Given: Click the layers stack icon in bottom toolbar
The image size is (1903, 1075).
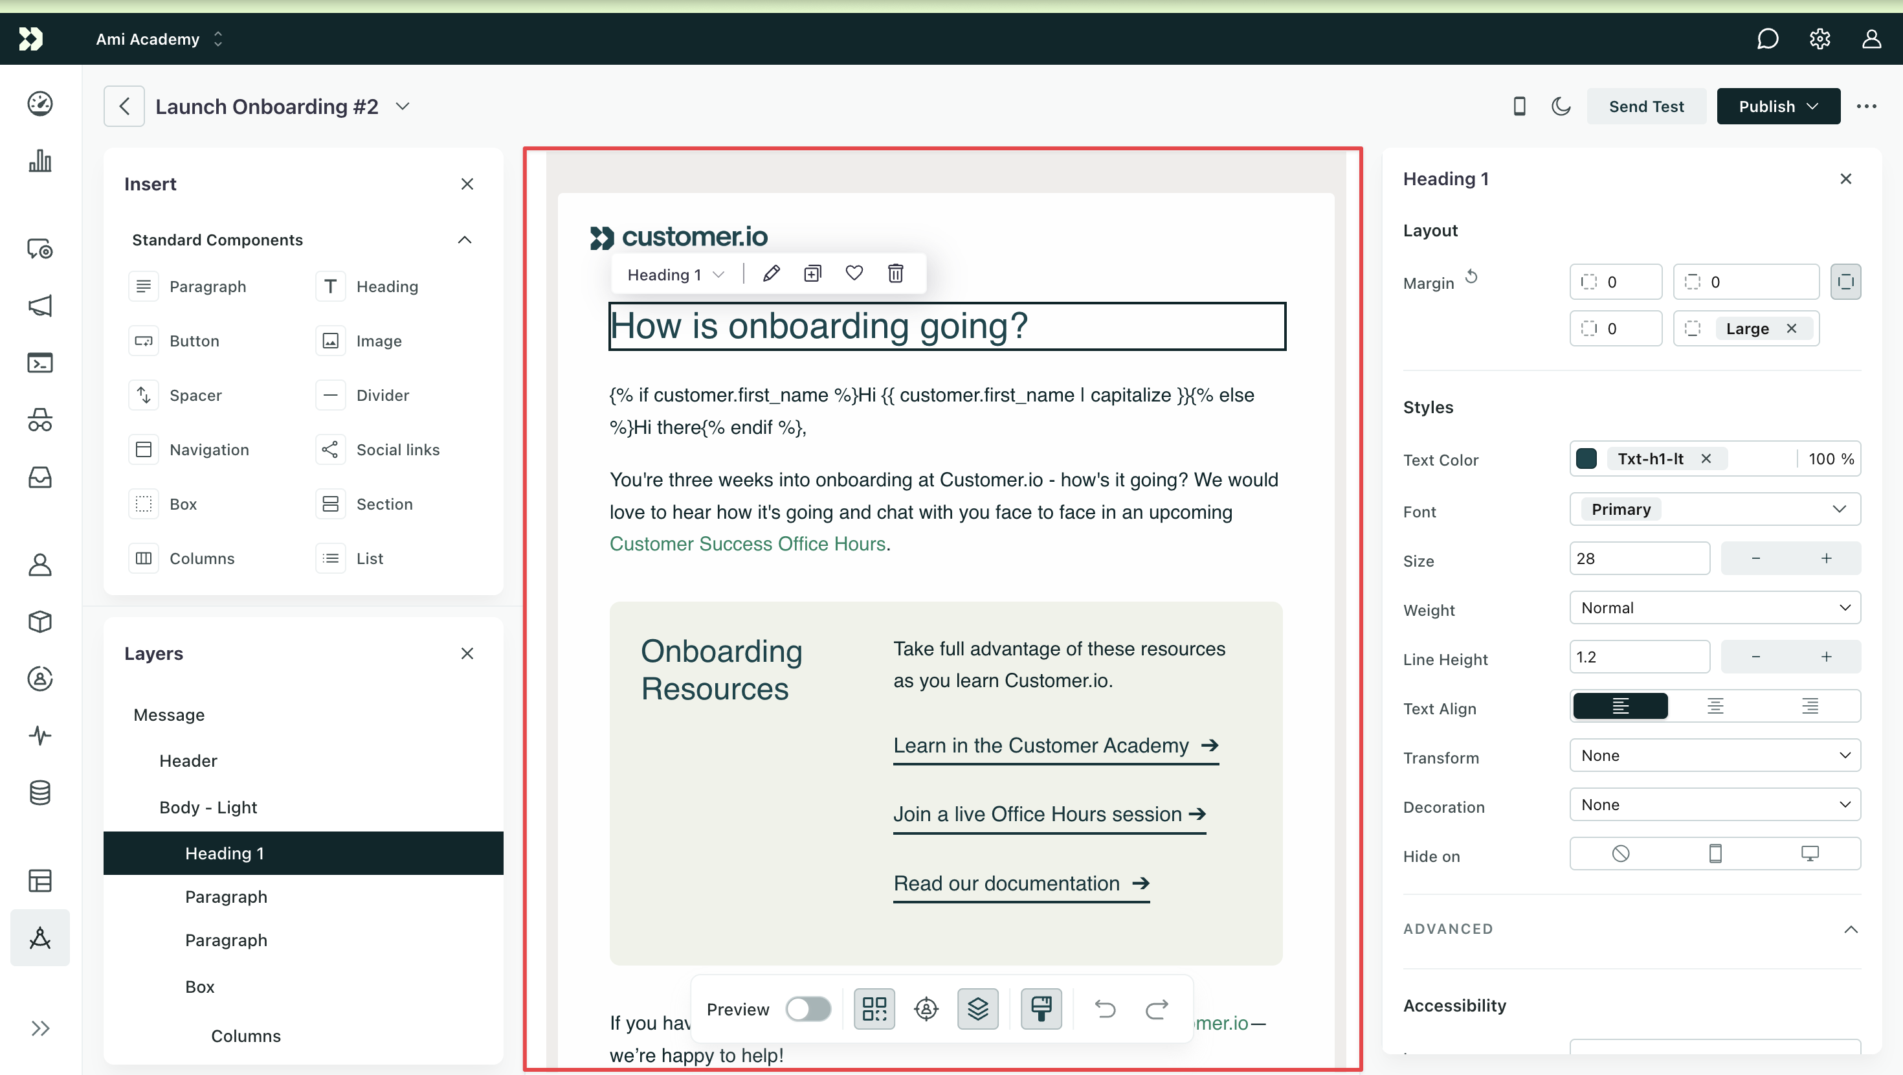Looking at the screenshot, I should 977,1008.
